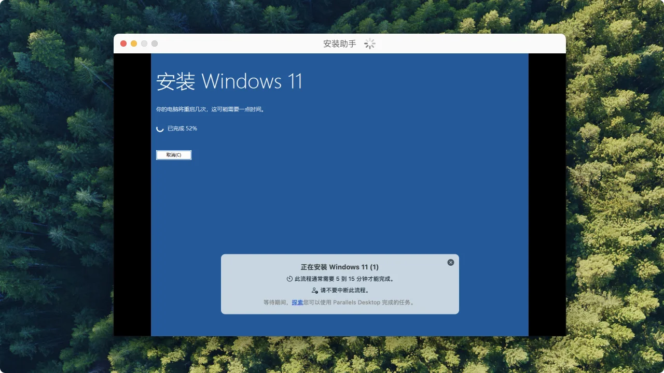Viewport: 664px width, 373px height.
Task: Click the 取消(C) cancel button
Action: pyautogui.click(x=174, y=155)
